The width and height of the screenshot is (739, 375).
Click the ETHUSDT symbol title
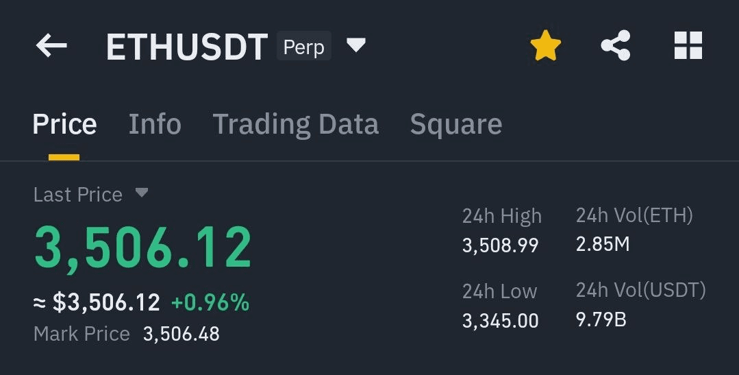[x=187, y=47]
